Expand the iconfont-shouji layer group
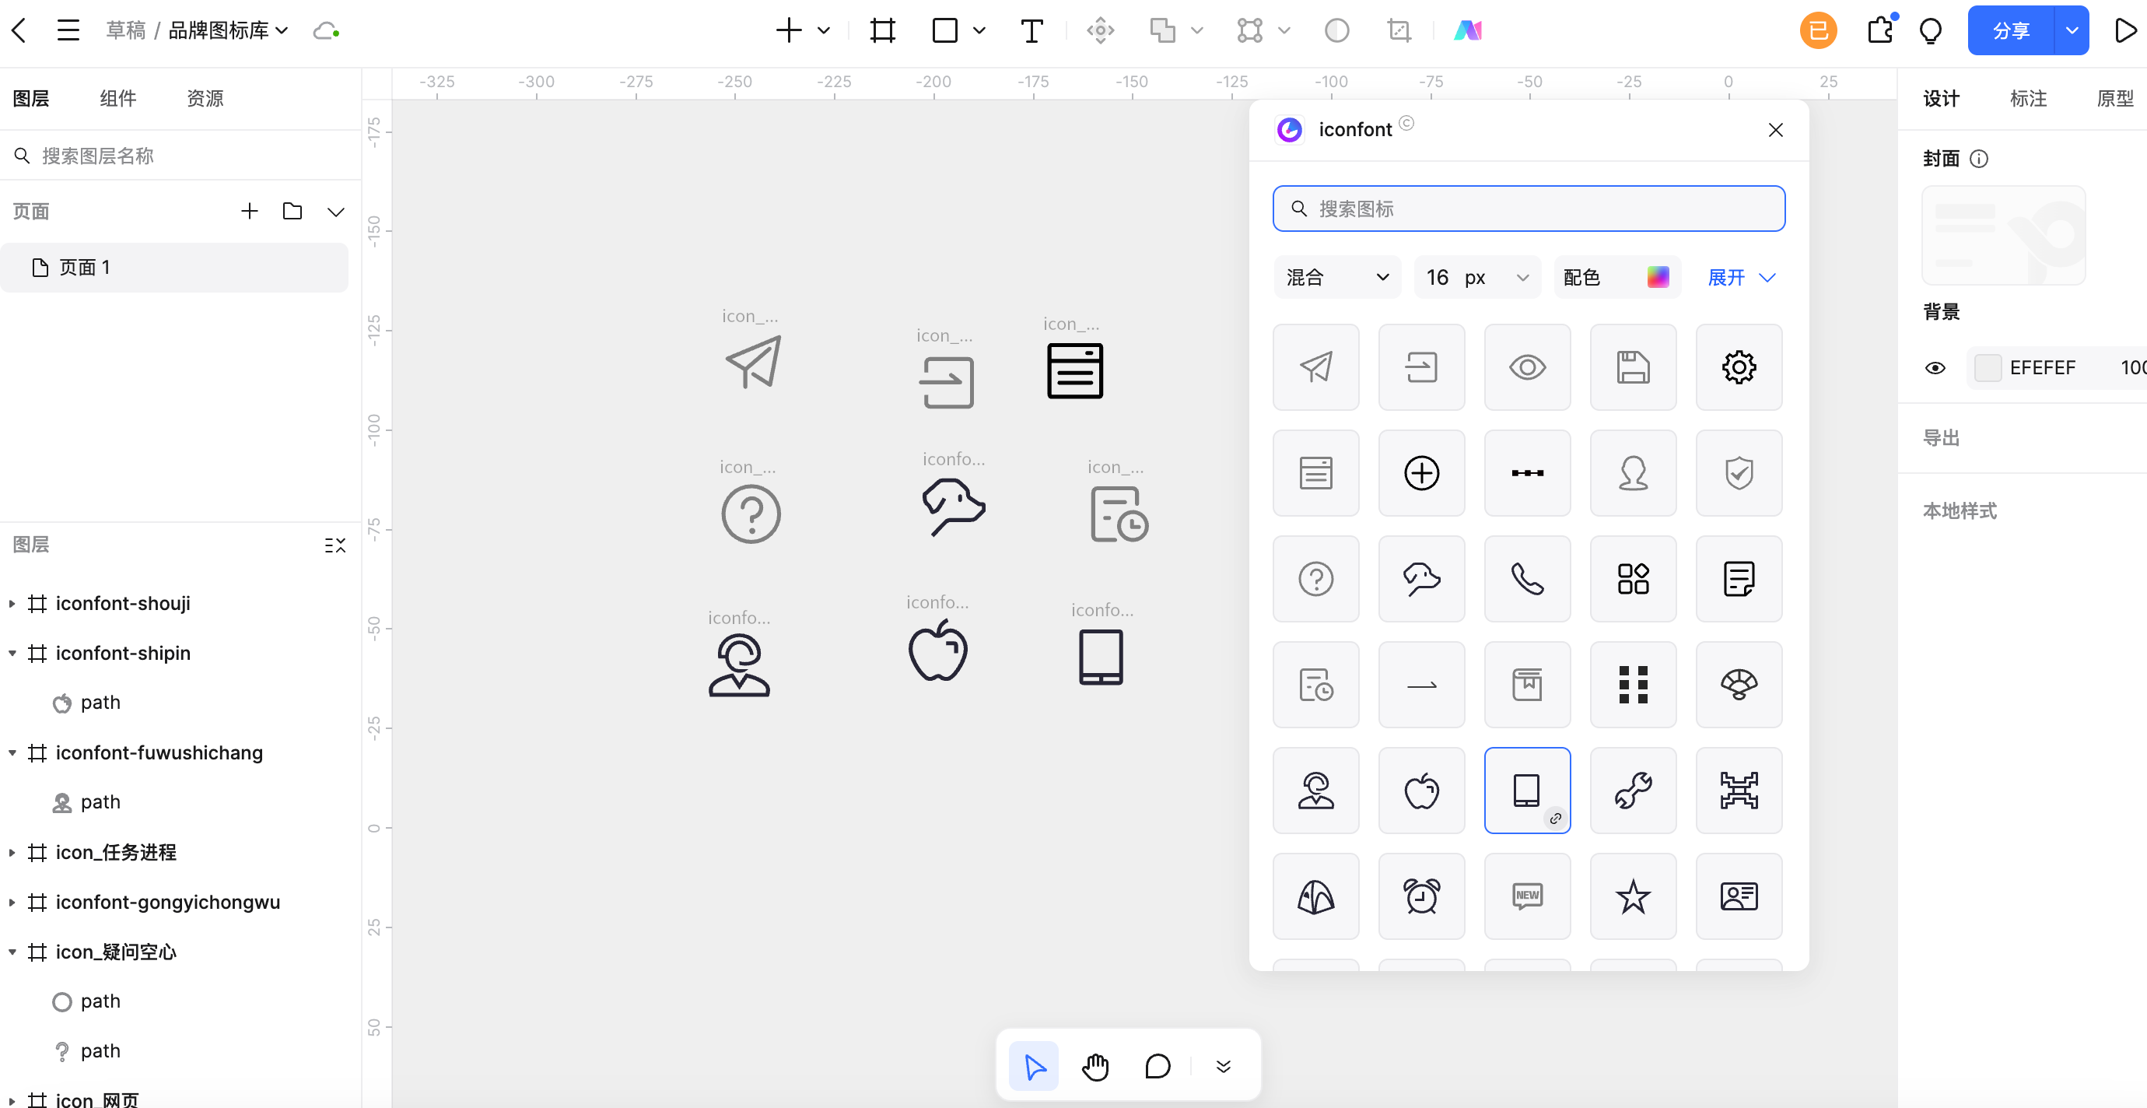This screenshot has width=2147, height=1108. [x=12, y=603]
